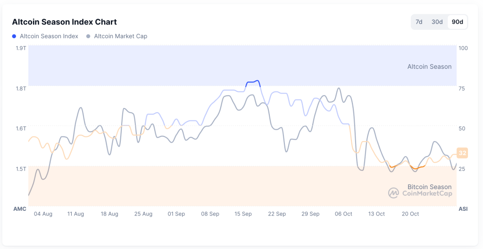Viewport: 483px width, 249px height.
Task: Click the Bitcoin Season zone label
Action: pos(429,187)
